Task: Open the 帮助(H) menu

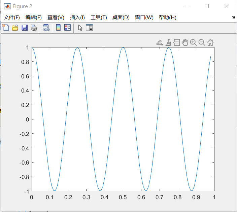Action: tap(168, 17)
